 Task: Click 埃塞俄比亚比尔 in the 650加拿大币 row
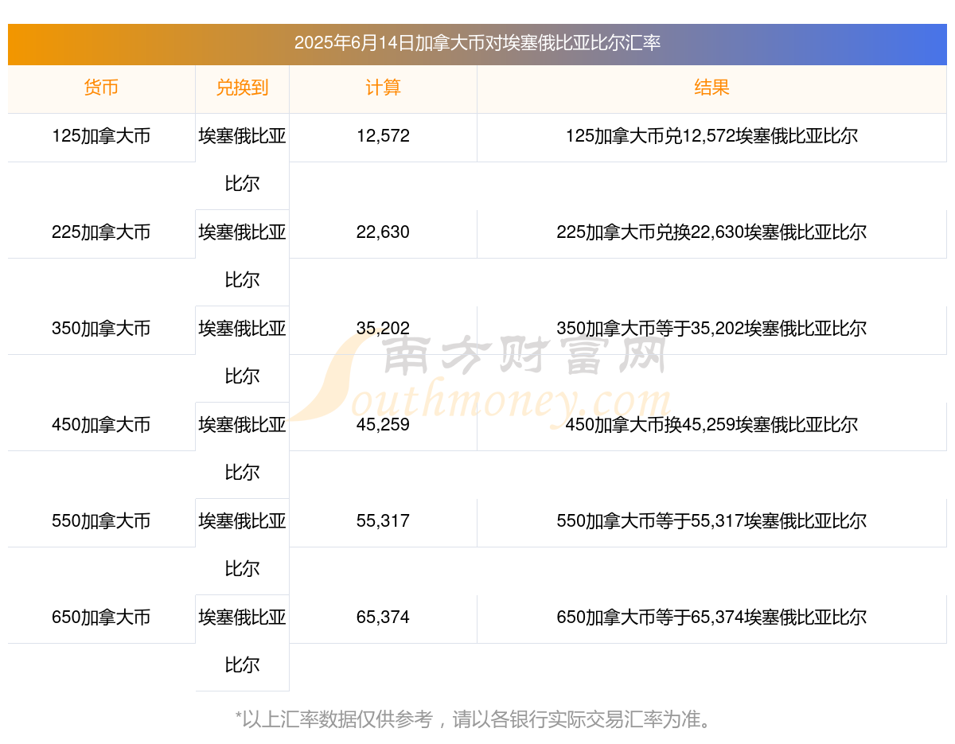point(242,641)
